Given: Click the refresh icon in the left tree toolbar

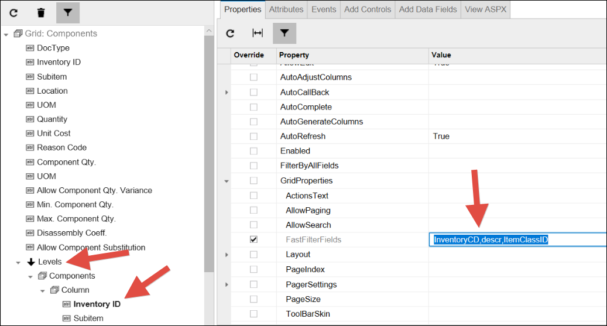Looking at the screenshot, I should click(x=13, y=12).
